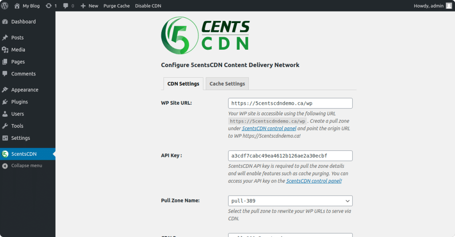
Task: Click the Configure 5centsCDN Content Delivery Network heading
Action: pos(230,65)
